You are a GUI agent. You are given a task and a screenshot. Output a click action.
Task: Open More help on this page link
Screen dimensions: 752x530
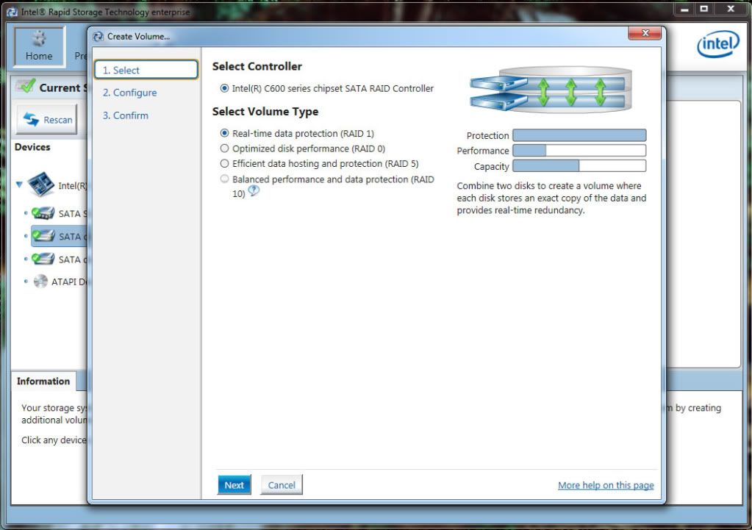[x=606, y=485]
